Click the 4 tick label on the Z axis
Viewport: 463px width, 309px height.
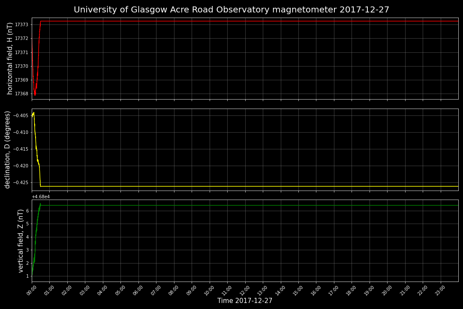[x=27, y=237]
